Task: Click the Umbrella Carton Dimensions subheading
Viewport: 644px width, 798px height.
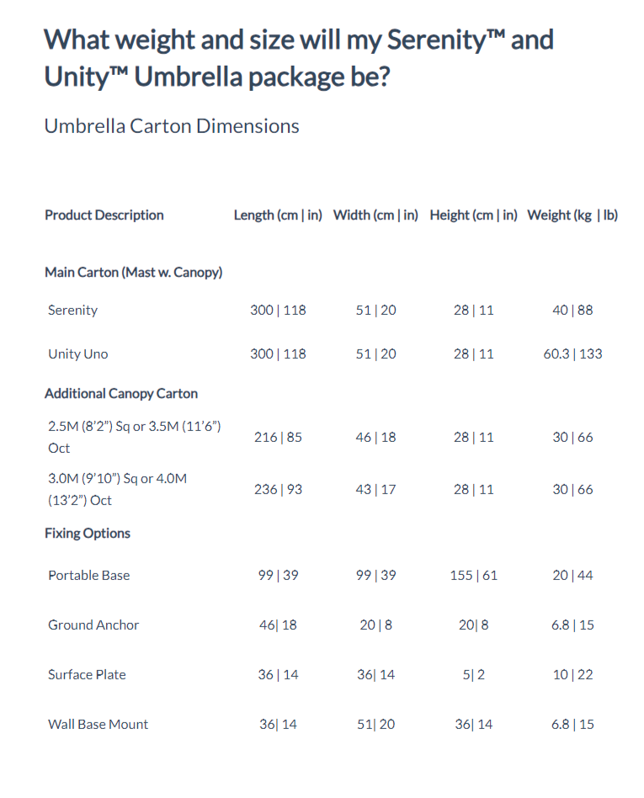Action: pyautogui.click(x=171, y=126)
